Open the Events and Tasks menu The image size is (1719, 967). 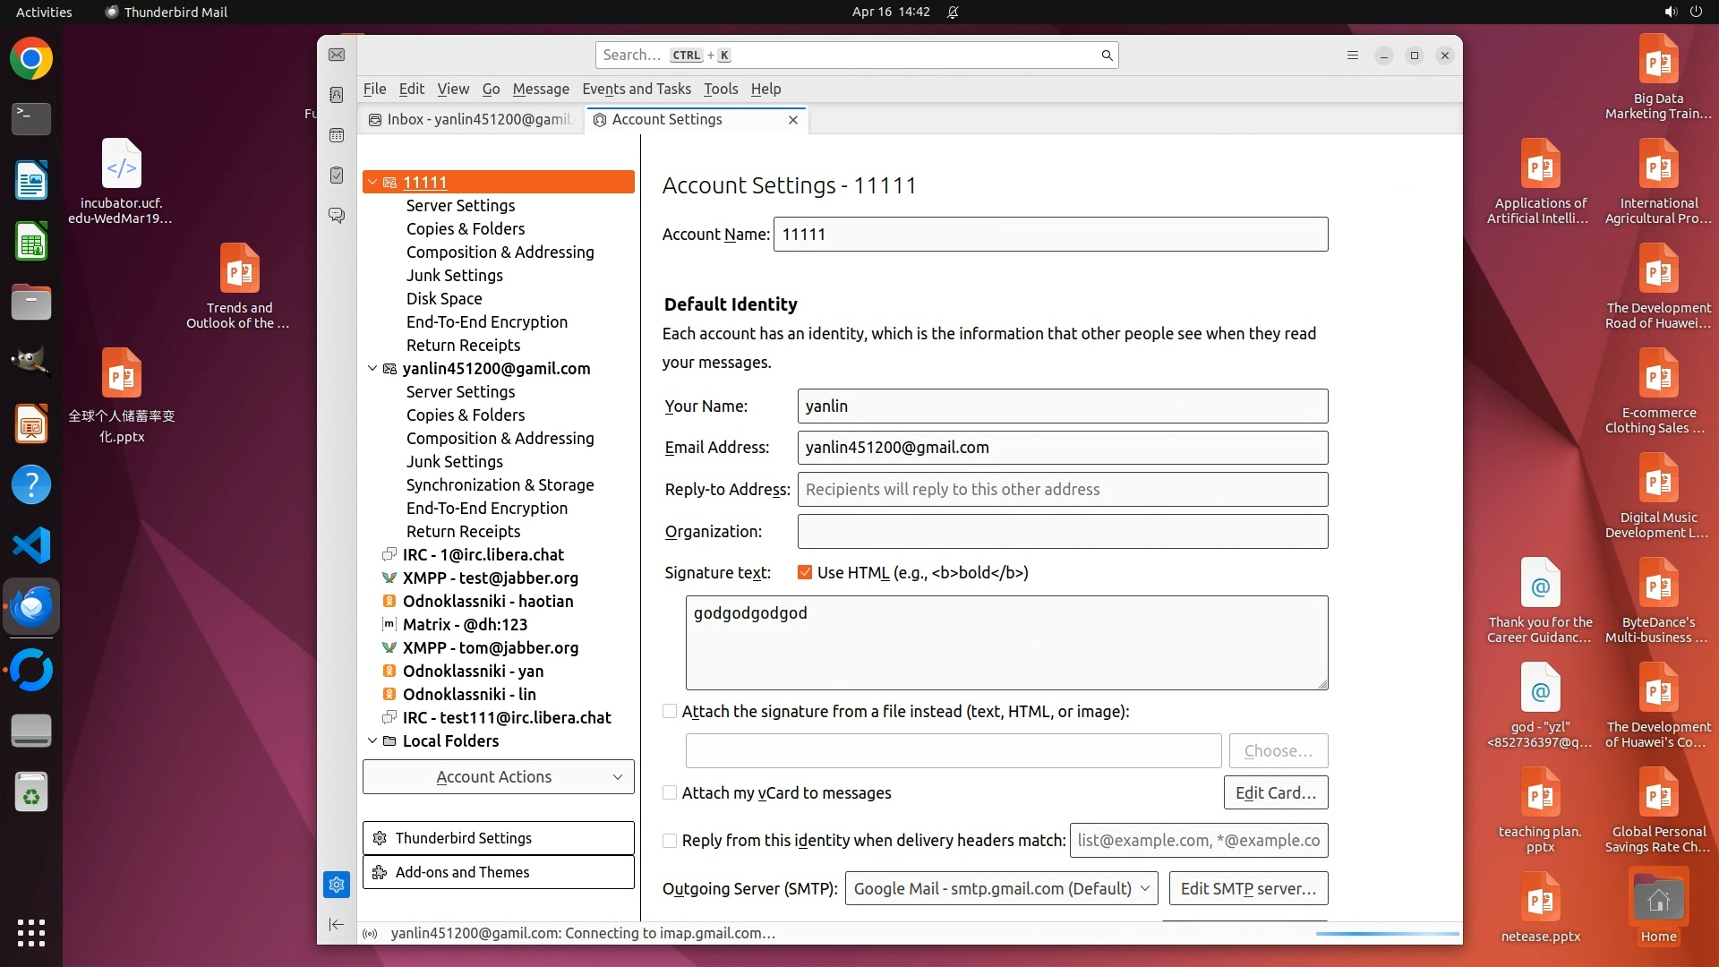[x=636, y=89]
